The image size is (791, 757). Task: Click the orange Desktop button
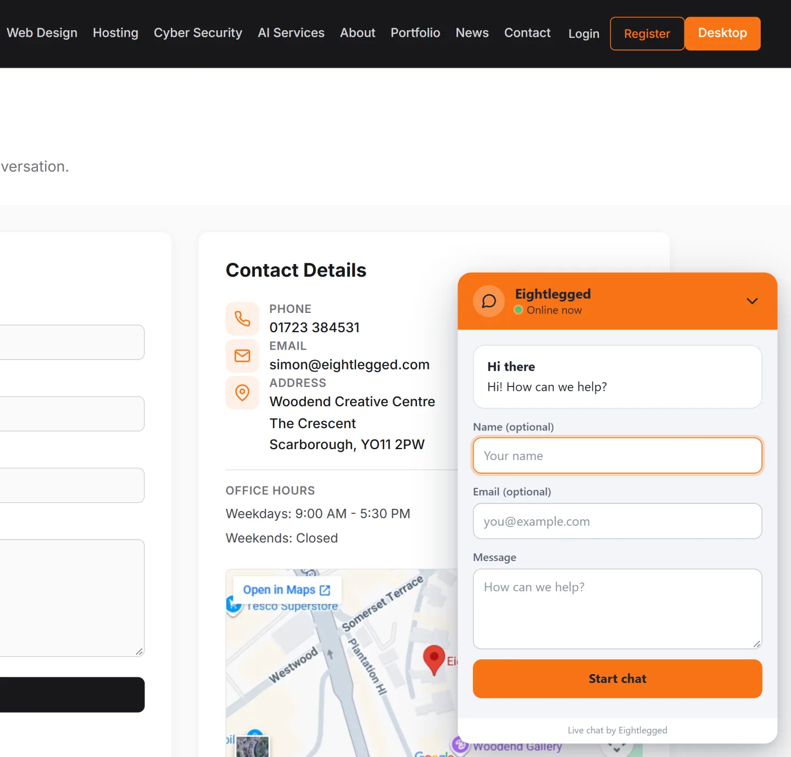click(722, 33)
